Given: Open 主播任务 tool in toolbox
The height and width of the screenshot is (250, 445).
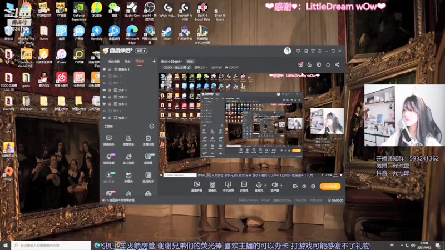Looking at the screenshot, I should (x=148, y=141).
